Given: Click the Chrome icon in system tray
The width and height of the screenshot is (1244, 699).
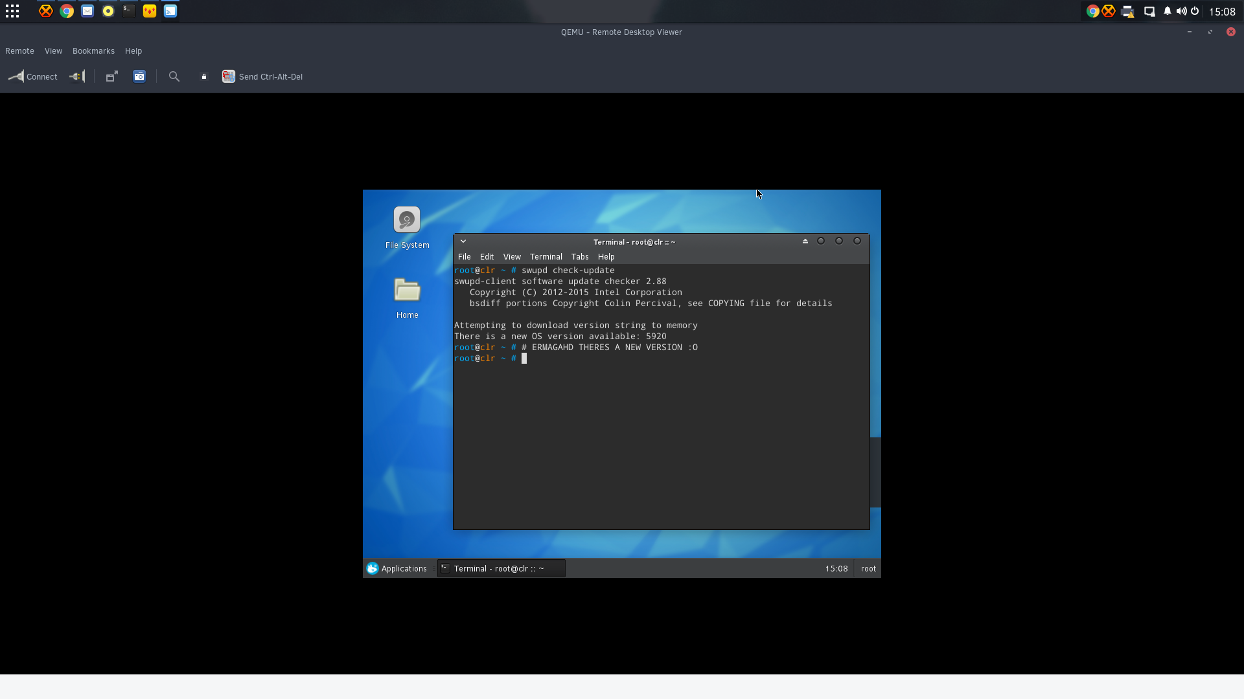Looking at the screenshot, I should [x=1092, y=11].
